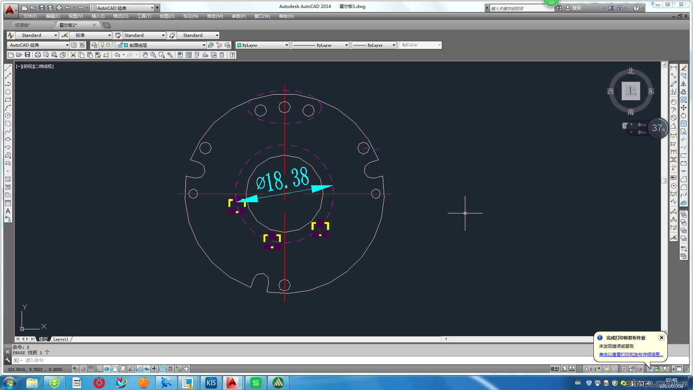Toggle Transparency display in status bar

point(162,369)
